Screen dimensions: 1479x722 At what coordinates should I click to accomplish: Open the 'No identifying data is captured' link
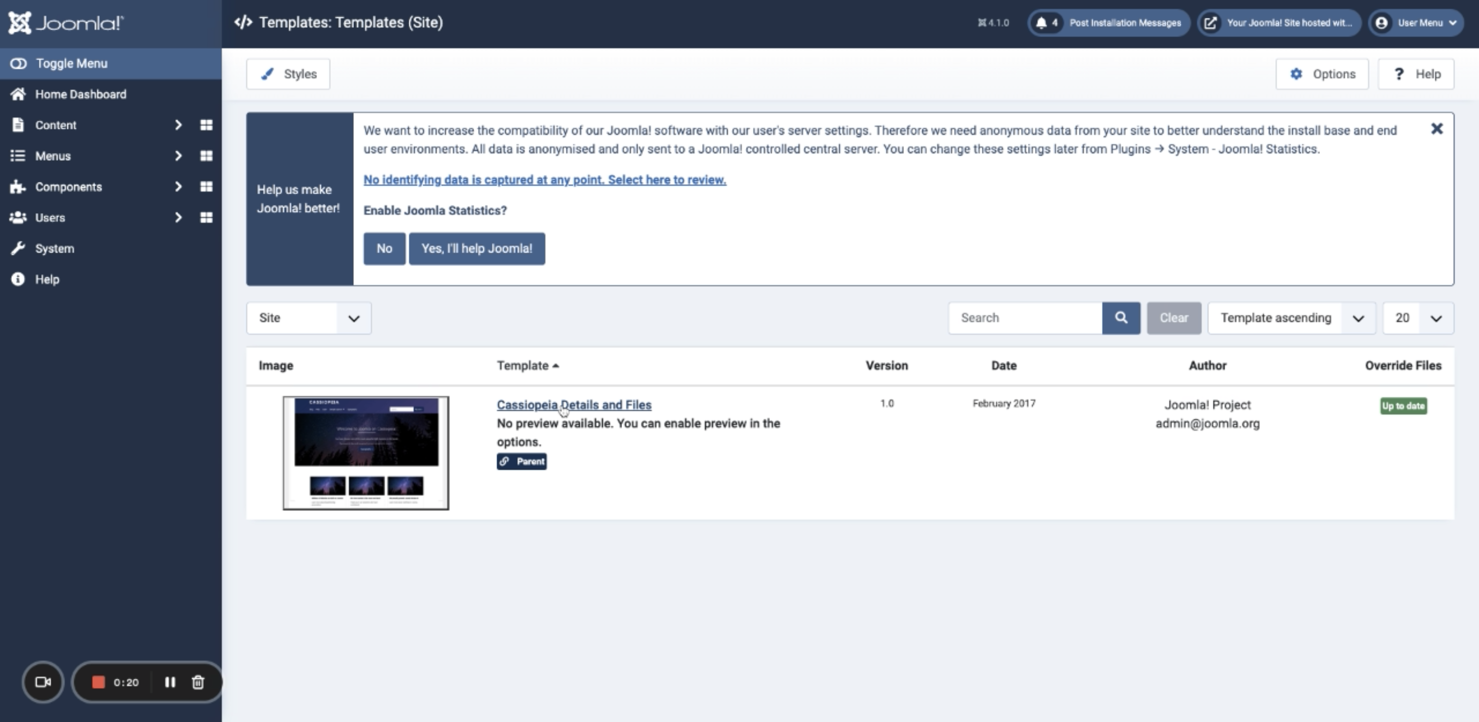click(545, 180)
